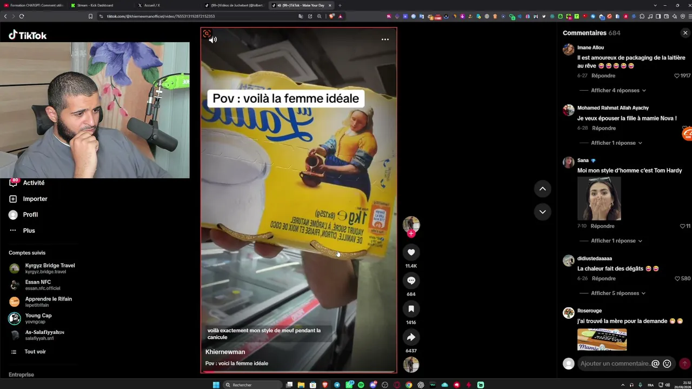Open followed account As-Salafiyyah
The image size is (692, 389).
37,335
